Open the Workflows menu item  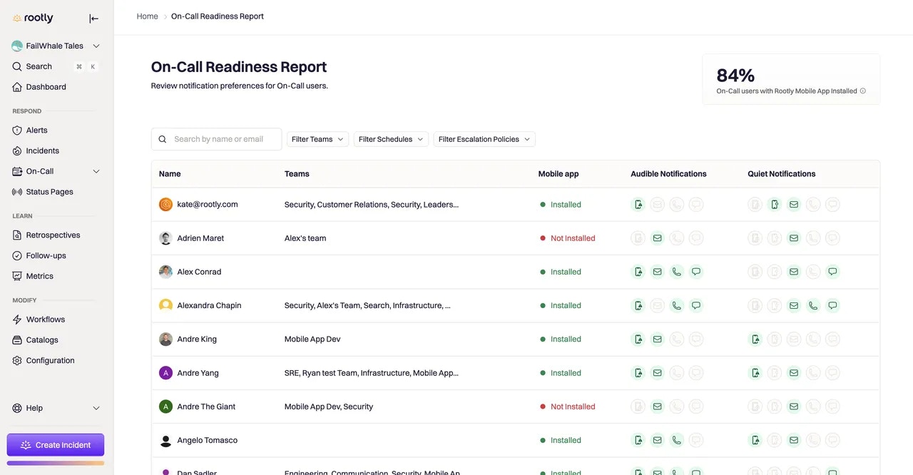[x=45, y=320]
